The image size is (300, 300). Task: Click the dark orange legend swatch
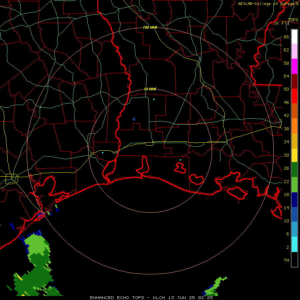pyautogui.click(x=294, y=111)
